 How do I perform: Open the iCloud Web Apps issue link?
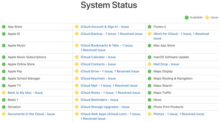111,114
